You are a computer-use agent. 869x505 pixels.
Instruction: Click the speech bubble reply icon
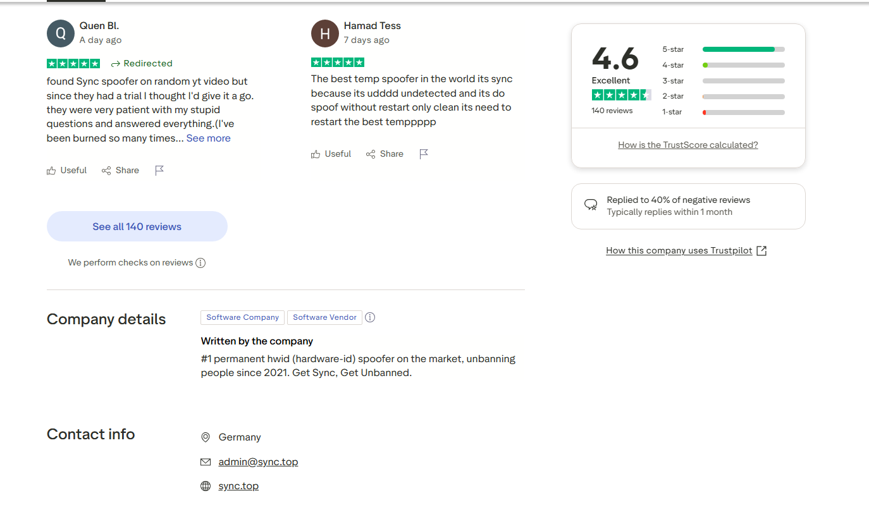click(x=591, y=205)
